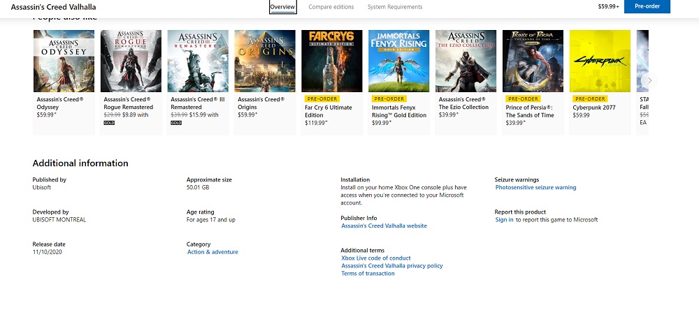Click the $59.99+ price in header
The height and width of the screenshot is (310, 699).
[x=609, y=7]
